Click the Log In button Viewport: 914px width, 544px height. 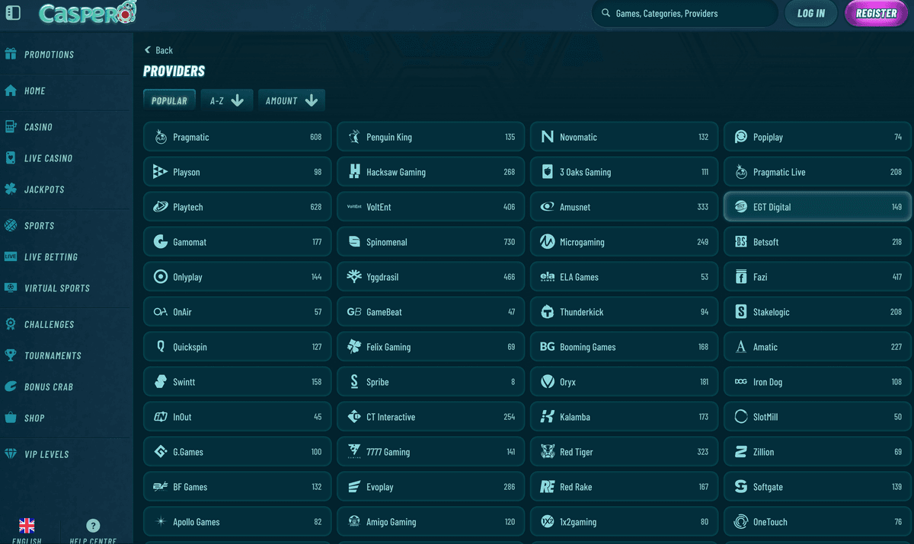[810, 14]
